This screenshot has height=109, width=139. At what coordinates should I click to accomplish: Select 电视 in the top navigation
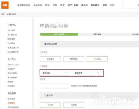pyautogui.click(x=62, y=5)
